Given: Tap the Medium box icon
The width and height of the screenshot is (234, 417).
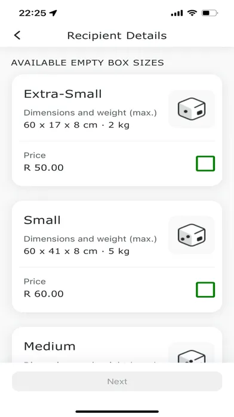Looking at the screenshot, I should [192, 353].
